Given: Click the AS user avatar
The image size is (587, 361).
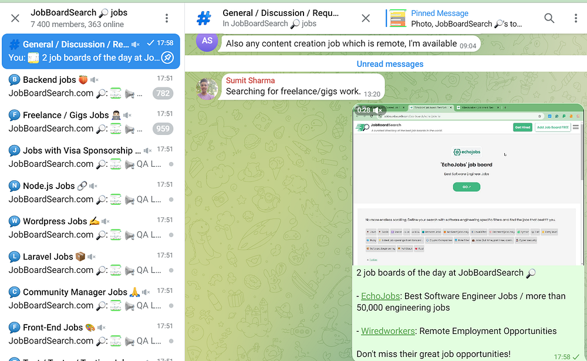Looking at the screenshot, I should click(x=207, y=41).
